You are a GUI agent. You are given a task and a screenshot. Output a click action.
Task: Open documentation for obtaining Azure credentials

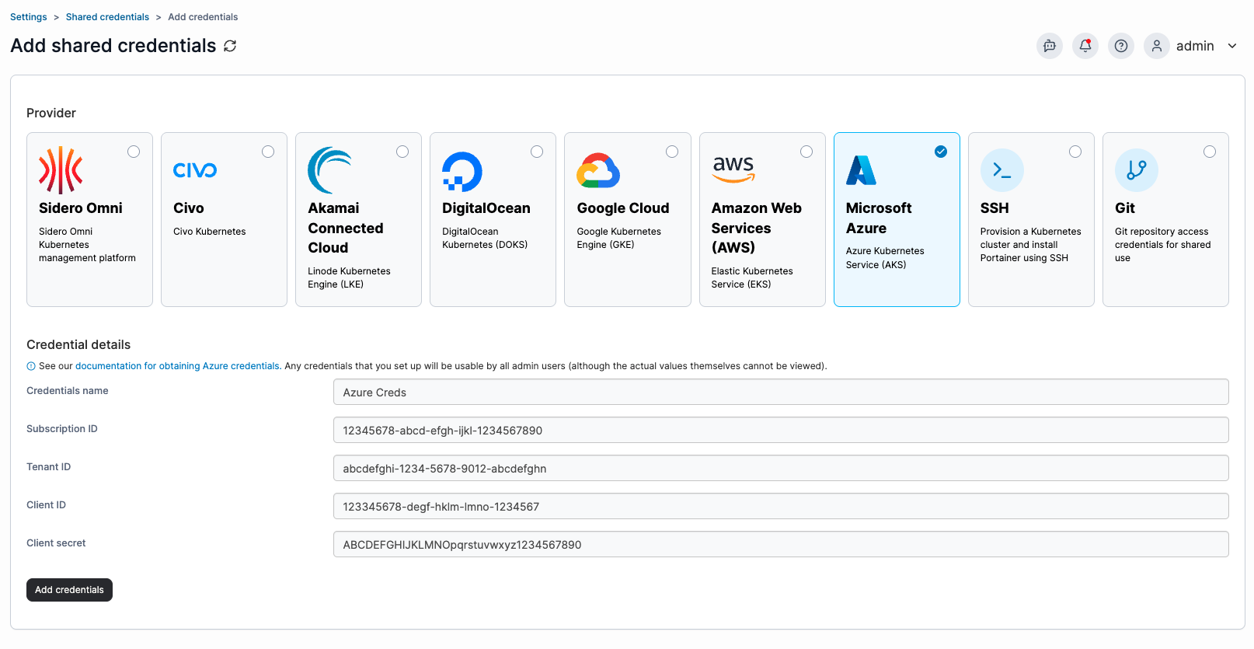[x=177, y=366]
